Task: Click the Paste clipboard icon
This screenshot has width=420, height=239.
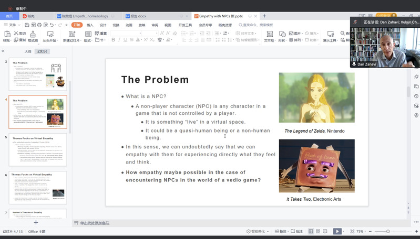Action: [x=7, y=34]
